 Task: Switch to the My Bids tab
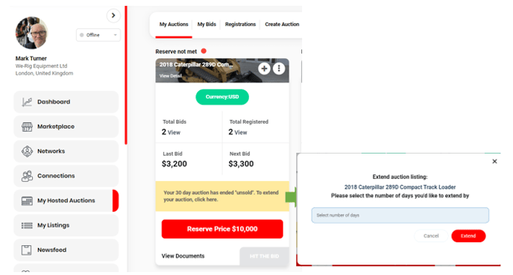point(207,24)
